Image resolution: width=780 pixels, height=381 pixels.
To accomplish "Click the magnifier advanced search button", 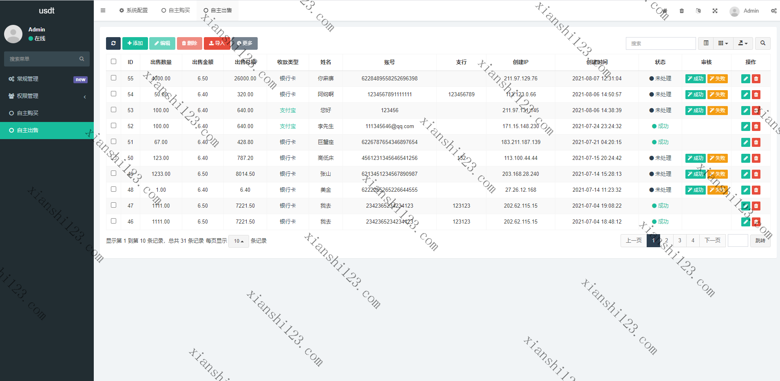I will coord(763,43).
